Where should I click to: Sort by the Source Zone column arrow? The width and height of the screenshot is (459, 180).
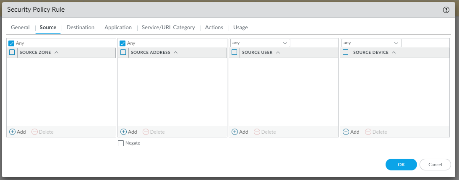pos(56,53)
